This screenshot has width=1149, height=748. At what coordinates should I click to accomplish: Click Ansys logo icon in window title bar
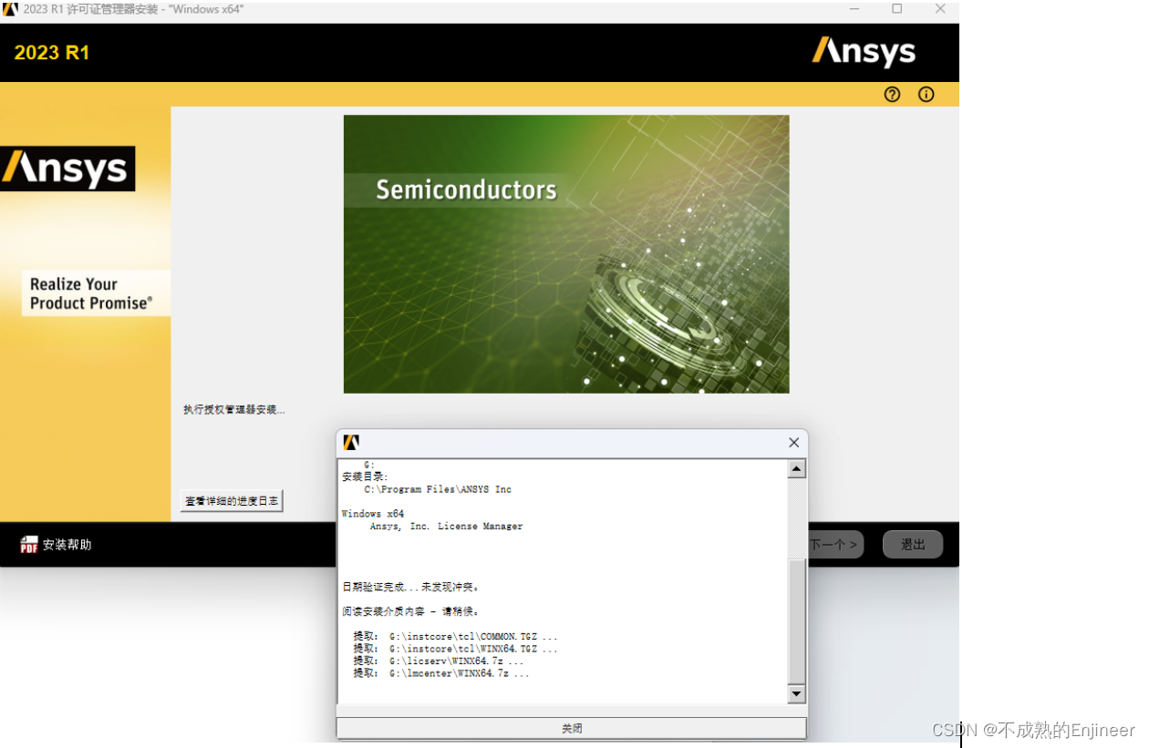10,9
